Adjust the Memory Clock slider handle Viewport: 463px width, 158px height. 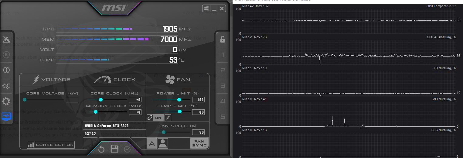pyautogui.click(x=96, y=112)
